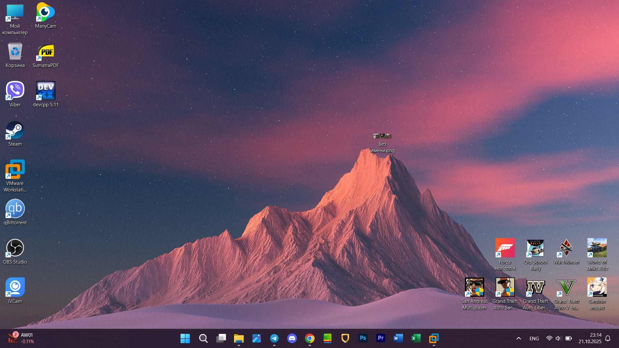Open the volume control in system tray
The image size is (619, 348).
coord(558,338)
